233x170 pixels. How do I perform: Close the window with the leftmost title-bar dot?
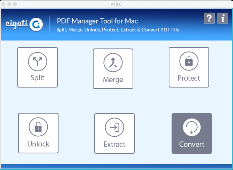click(x=3, y=4)
